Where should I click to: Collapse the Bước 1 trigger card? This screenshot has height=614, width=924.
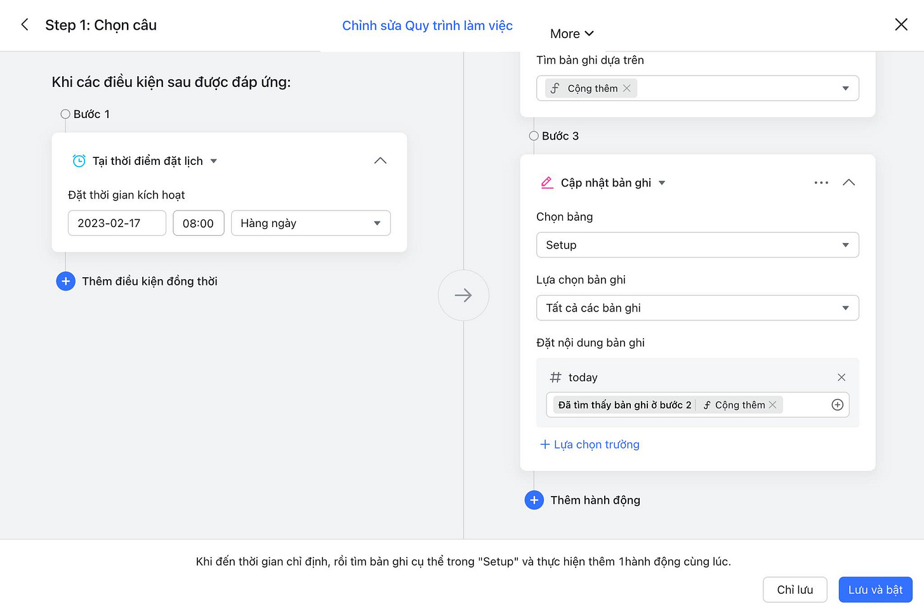(x=380, y=161)
